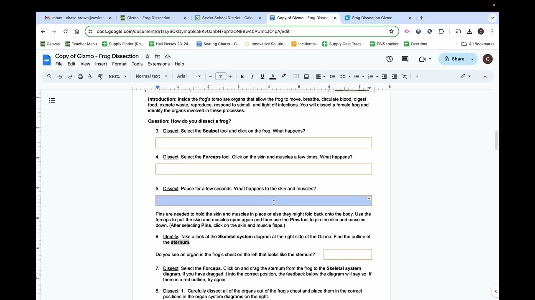The height and width of the screenshot is (300, 535).
Task: Redo the last action
Action: (x=70, y=76)
